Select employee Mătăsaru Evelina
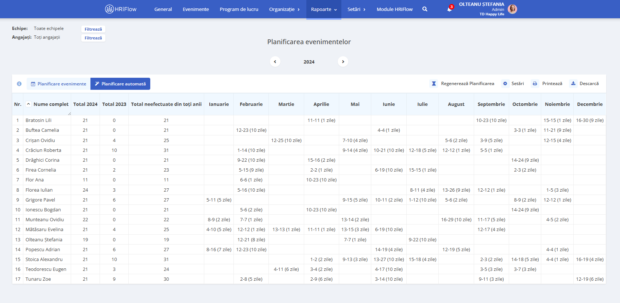The image size is (620, 303). [x=44, y=229]
